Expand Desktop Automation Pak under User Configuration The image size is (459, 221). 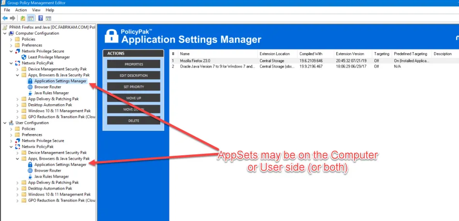click(x=17, y=189)
